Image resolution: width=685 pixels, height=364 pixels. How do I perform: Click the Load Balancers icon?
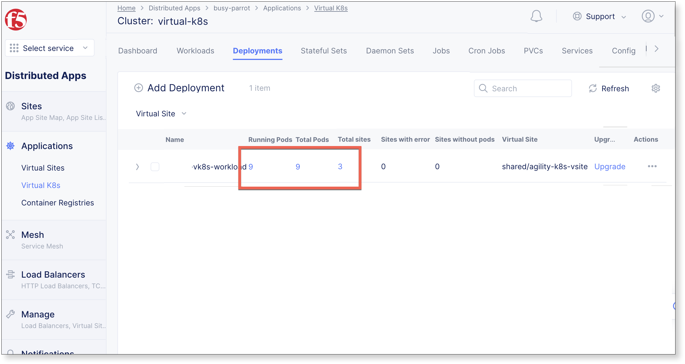point(11,274)
